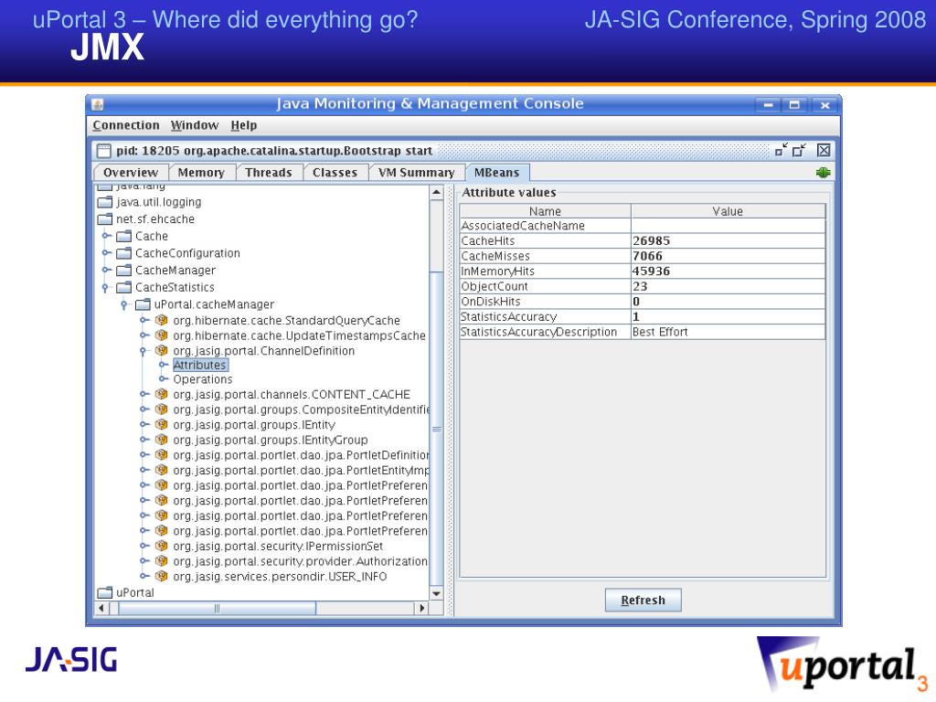Click the green connection status icon
The width and height of the screenshot is (936, 702).
[824, 173]
